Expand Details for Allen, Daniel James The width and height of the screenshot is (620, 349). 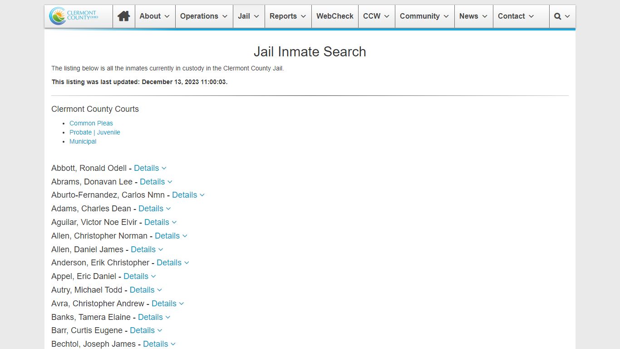[x=147, y=249]
